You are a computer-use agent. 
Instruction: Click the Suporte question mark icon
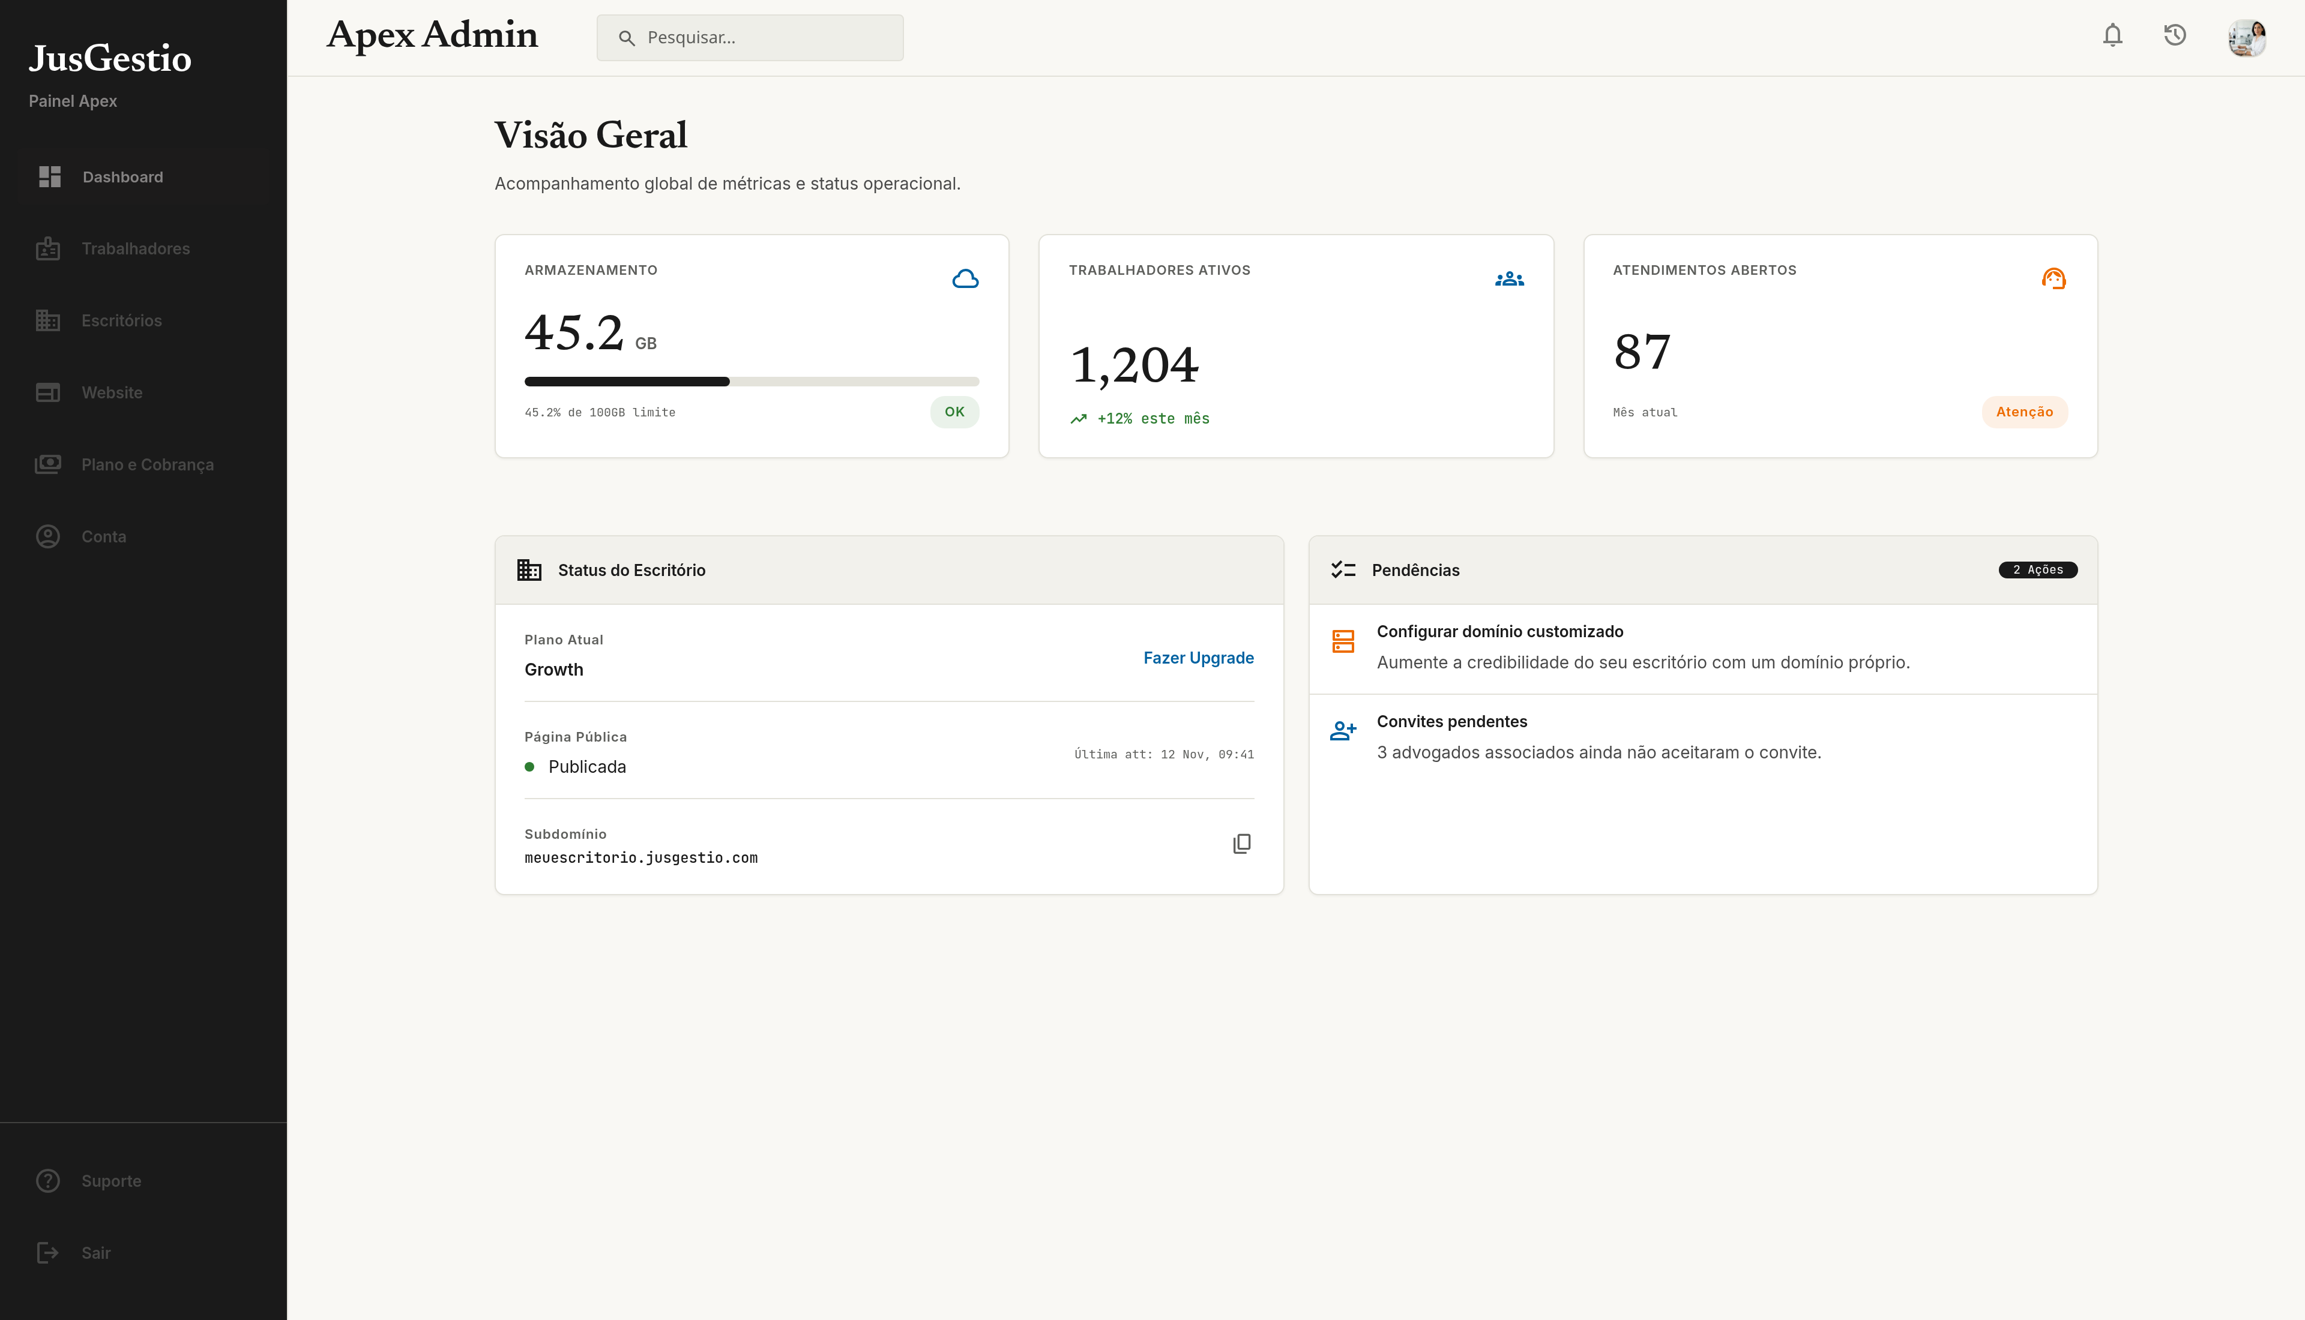(48, 1180)
